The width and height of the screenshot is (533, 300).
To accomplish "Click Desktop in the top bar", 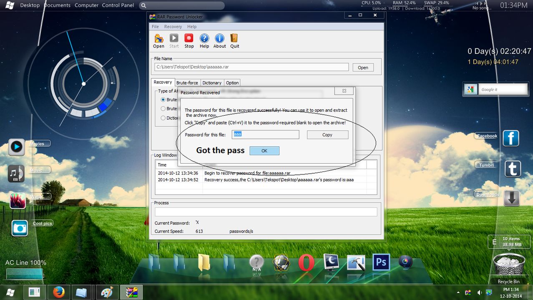I will tap(30, 5).
